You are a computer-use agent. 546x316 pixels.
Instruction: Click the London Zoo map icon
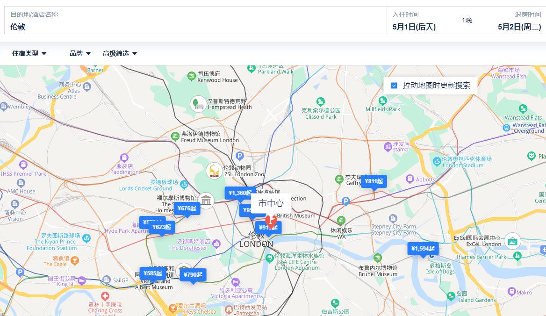214,171
